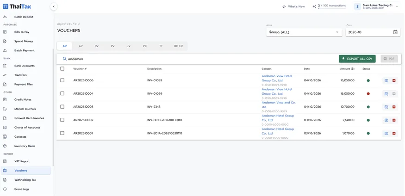Viewport: 405px width, 196px height.
Task: Switch to the PC voucher tab
Action: click(x=144, y=46)
